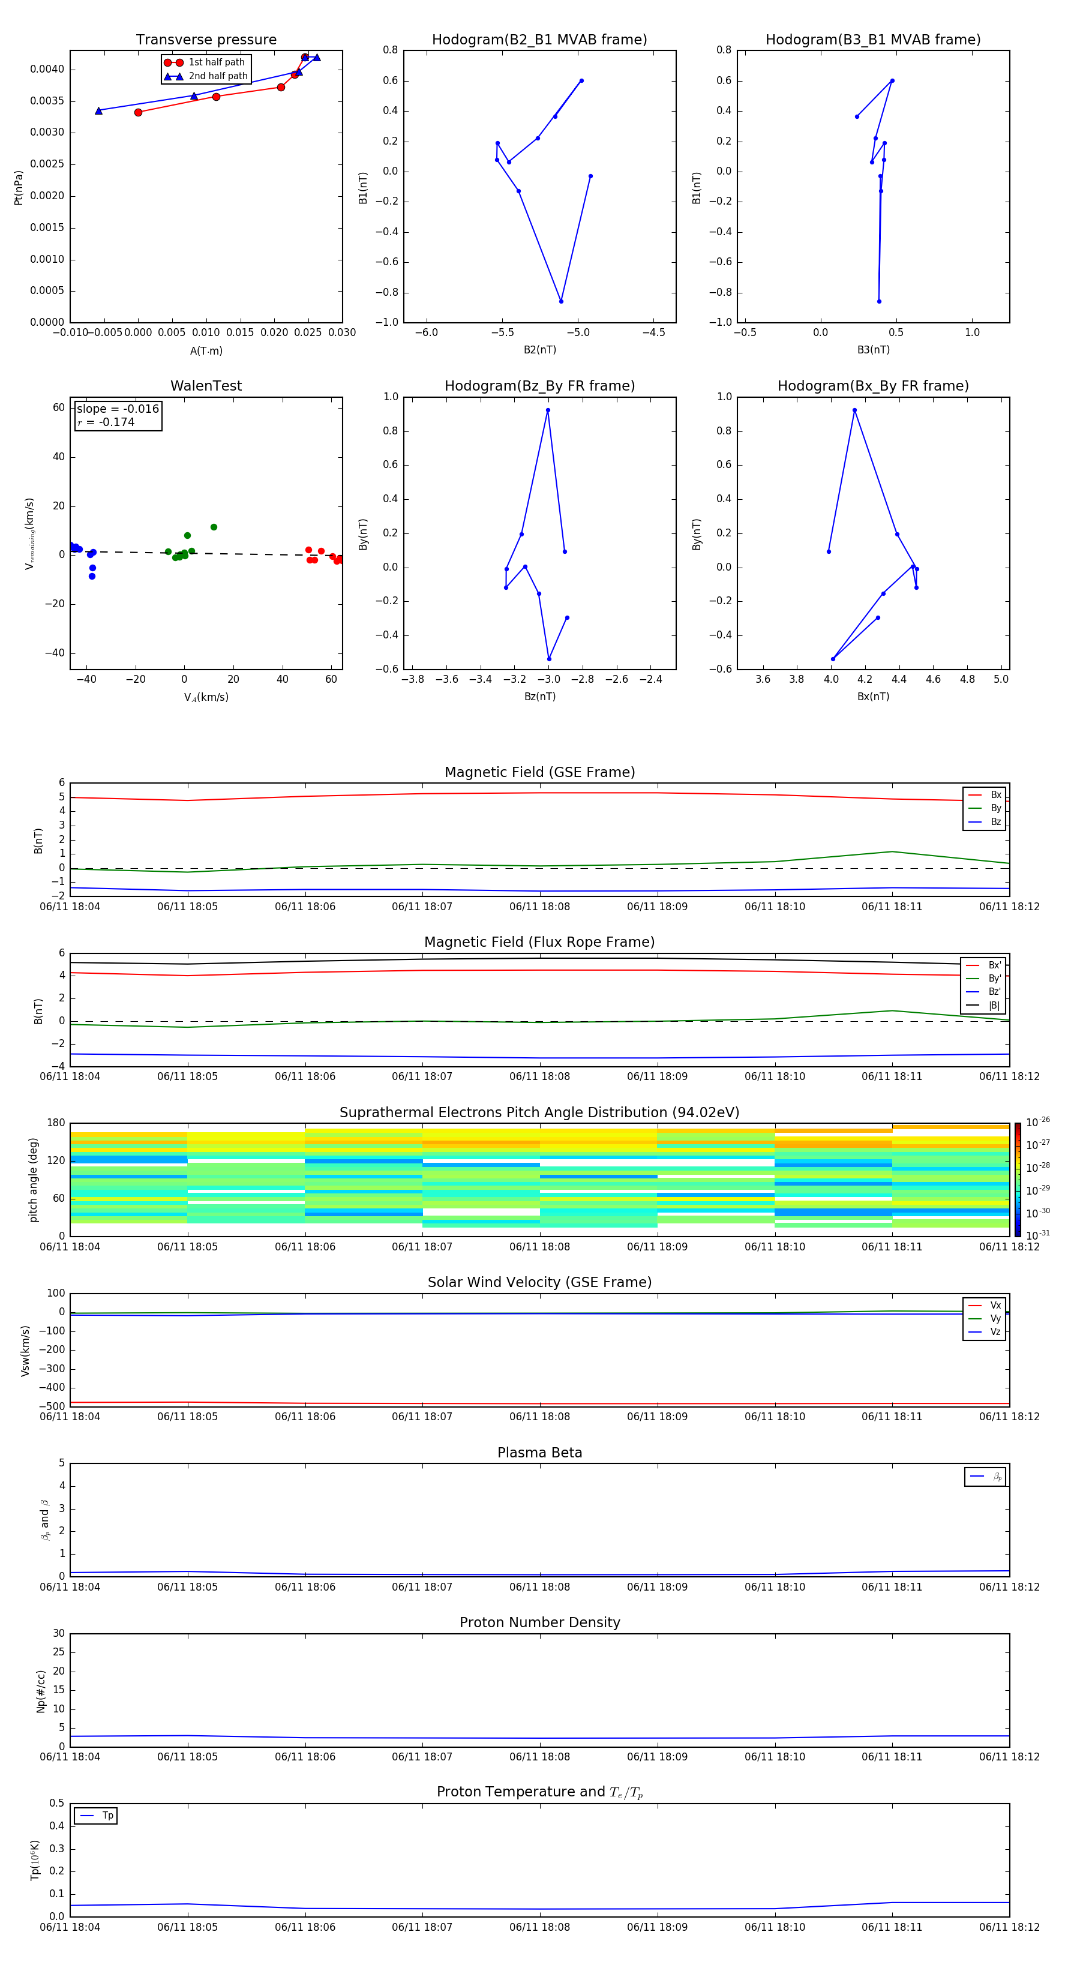Click the 10^-31 tick on the colorbar
Screen dimensions: 1080x1980
pos(1038,1235)
